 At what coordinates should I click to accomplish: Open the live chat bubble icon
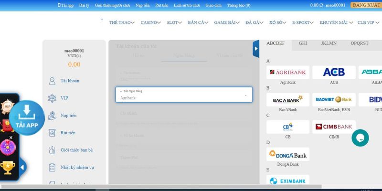point(360,138)
